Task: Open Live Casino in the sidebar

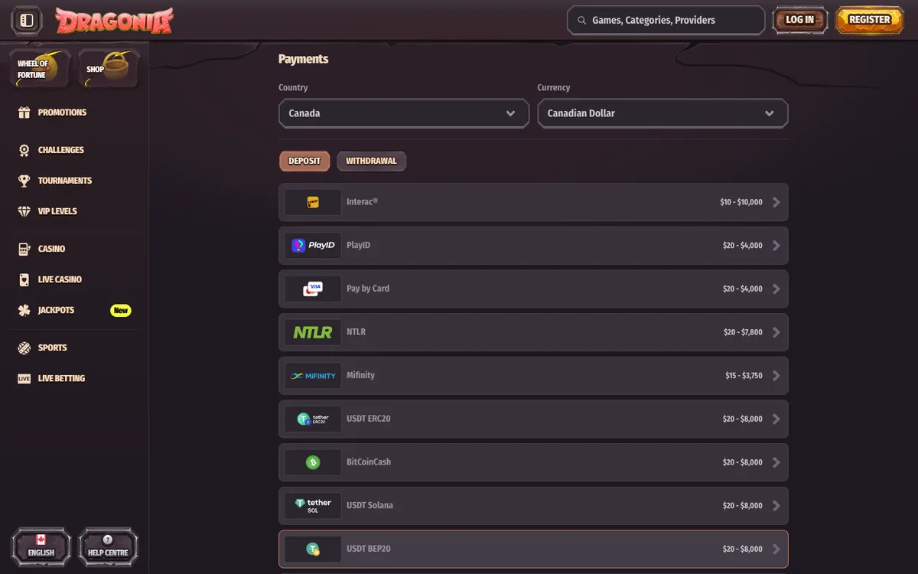Action: (60, 279)
